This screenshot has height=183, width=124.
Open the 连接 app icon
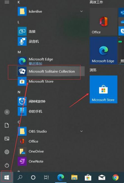point(22,31)
